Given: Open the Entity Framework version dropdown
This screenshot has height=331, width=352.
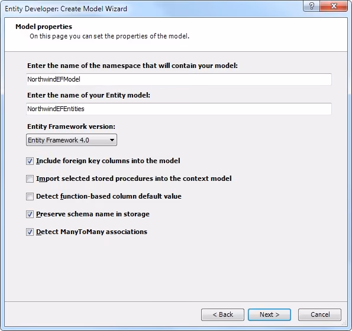Looking at the screenshot, I should click(72, 140).
